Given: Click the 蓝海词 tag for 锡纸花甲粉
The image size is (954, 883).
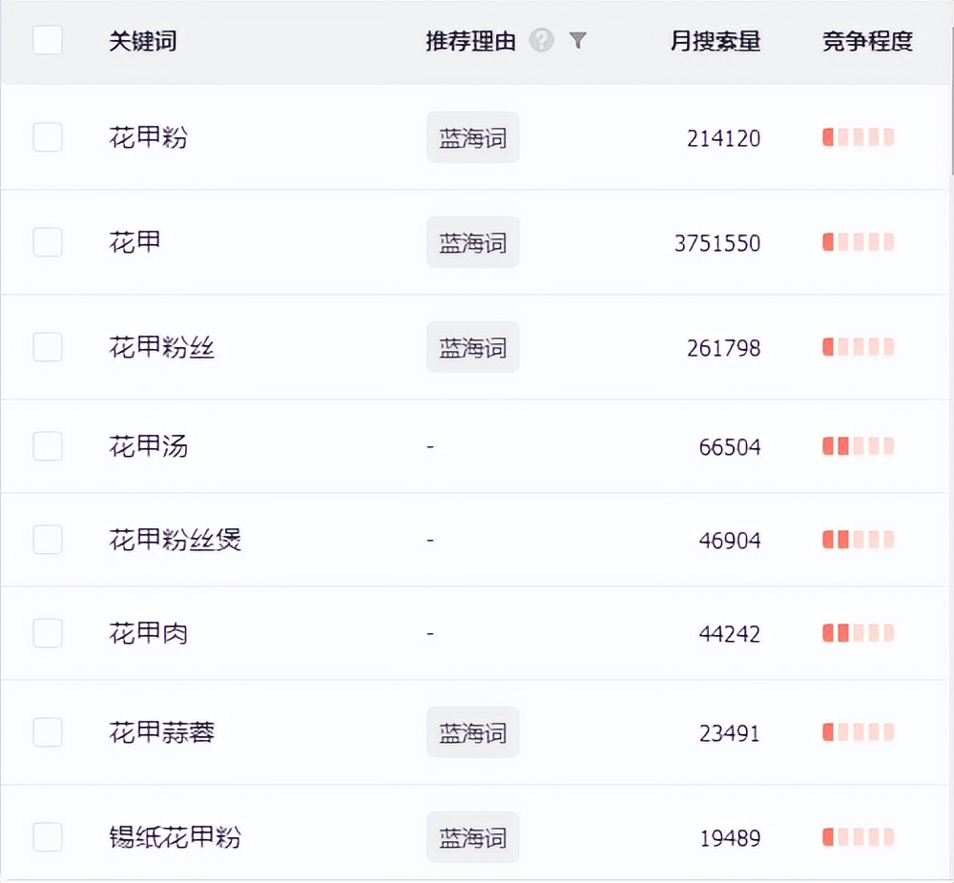Looking at the screenshot, I should [x=472, y=836].
